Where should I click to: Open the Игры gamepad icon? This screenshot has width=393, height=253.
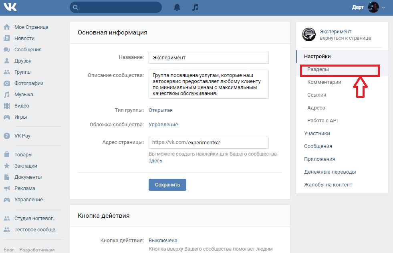tap(7, 117)
